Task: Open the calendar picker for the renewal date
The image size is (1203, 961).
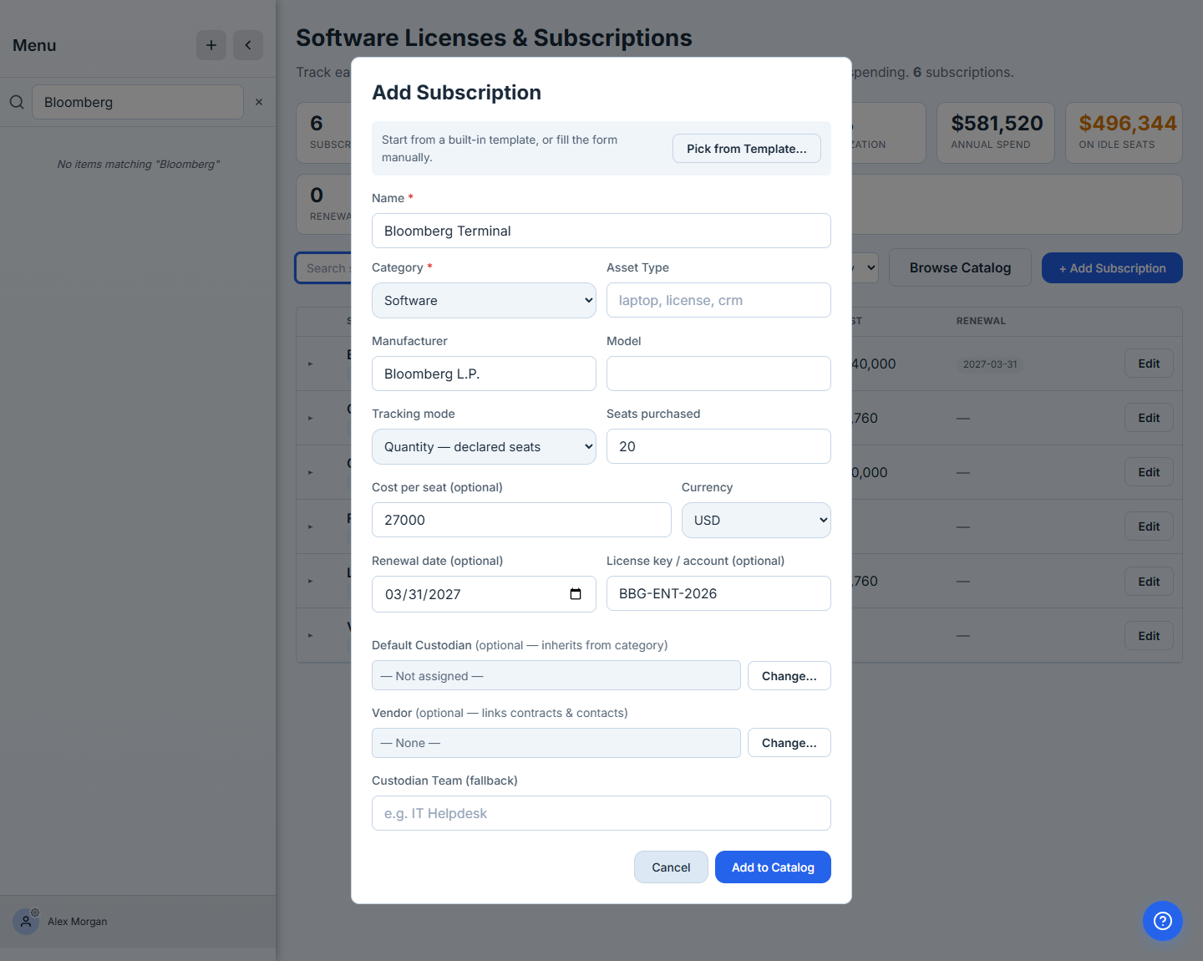Action: (576, 594)
